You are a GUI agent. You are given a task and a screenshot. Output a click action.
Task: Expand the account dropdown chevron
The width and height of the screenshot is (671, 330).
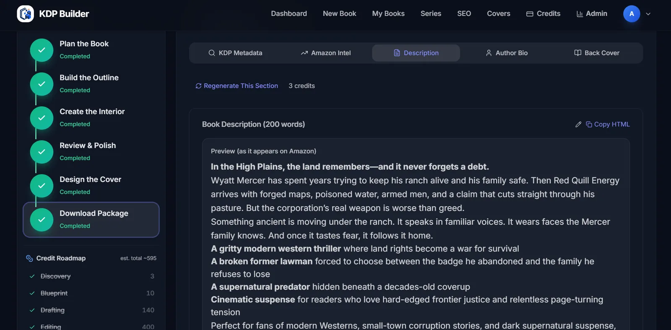[648, 14]
